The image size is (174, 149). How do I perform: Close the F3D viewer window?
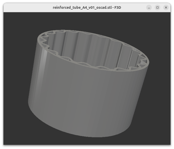[166, 7]
